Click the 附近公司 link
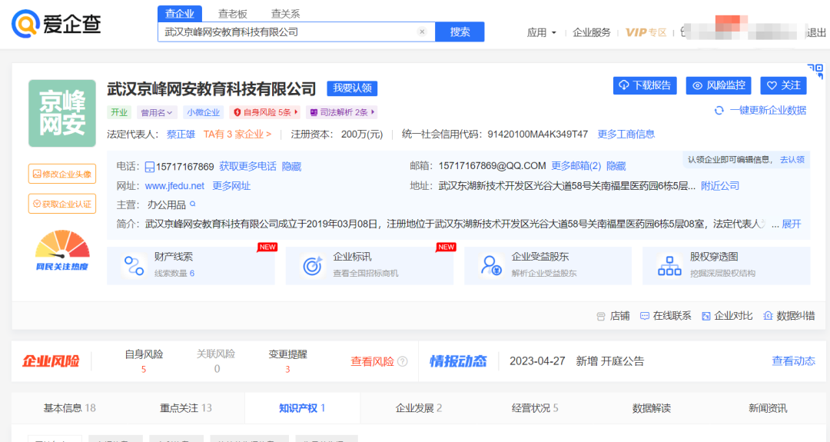The image size is (830, 442). point(720,186)
